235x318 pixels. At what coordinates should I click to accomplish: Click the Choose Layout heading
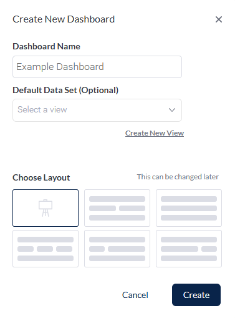(x=41, y=177)
